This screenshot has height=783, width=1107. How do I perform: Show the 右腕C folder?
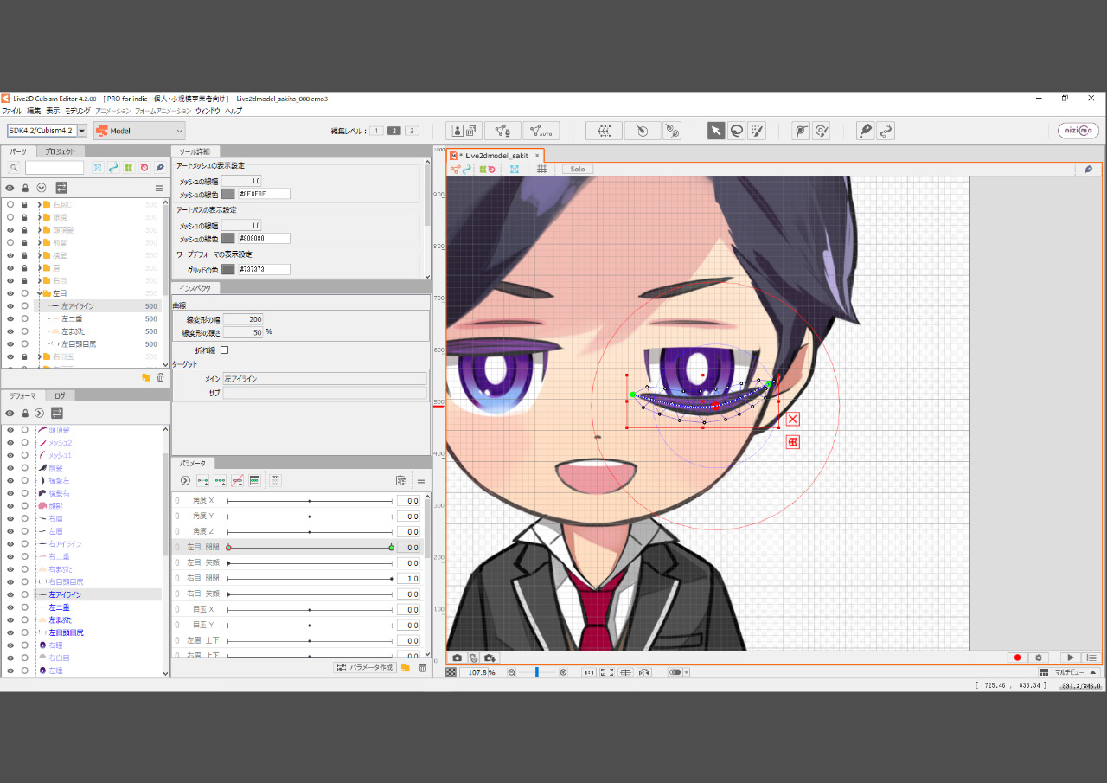tap(10, 204)
